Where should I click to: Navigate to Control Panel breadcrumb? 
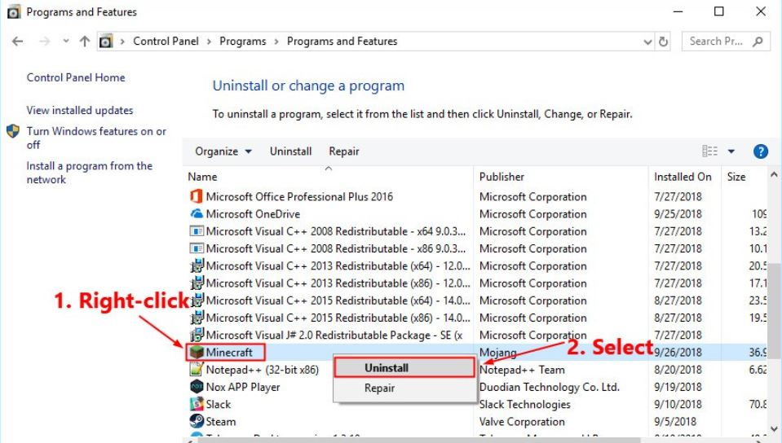point(166,42)
